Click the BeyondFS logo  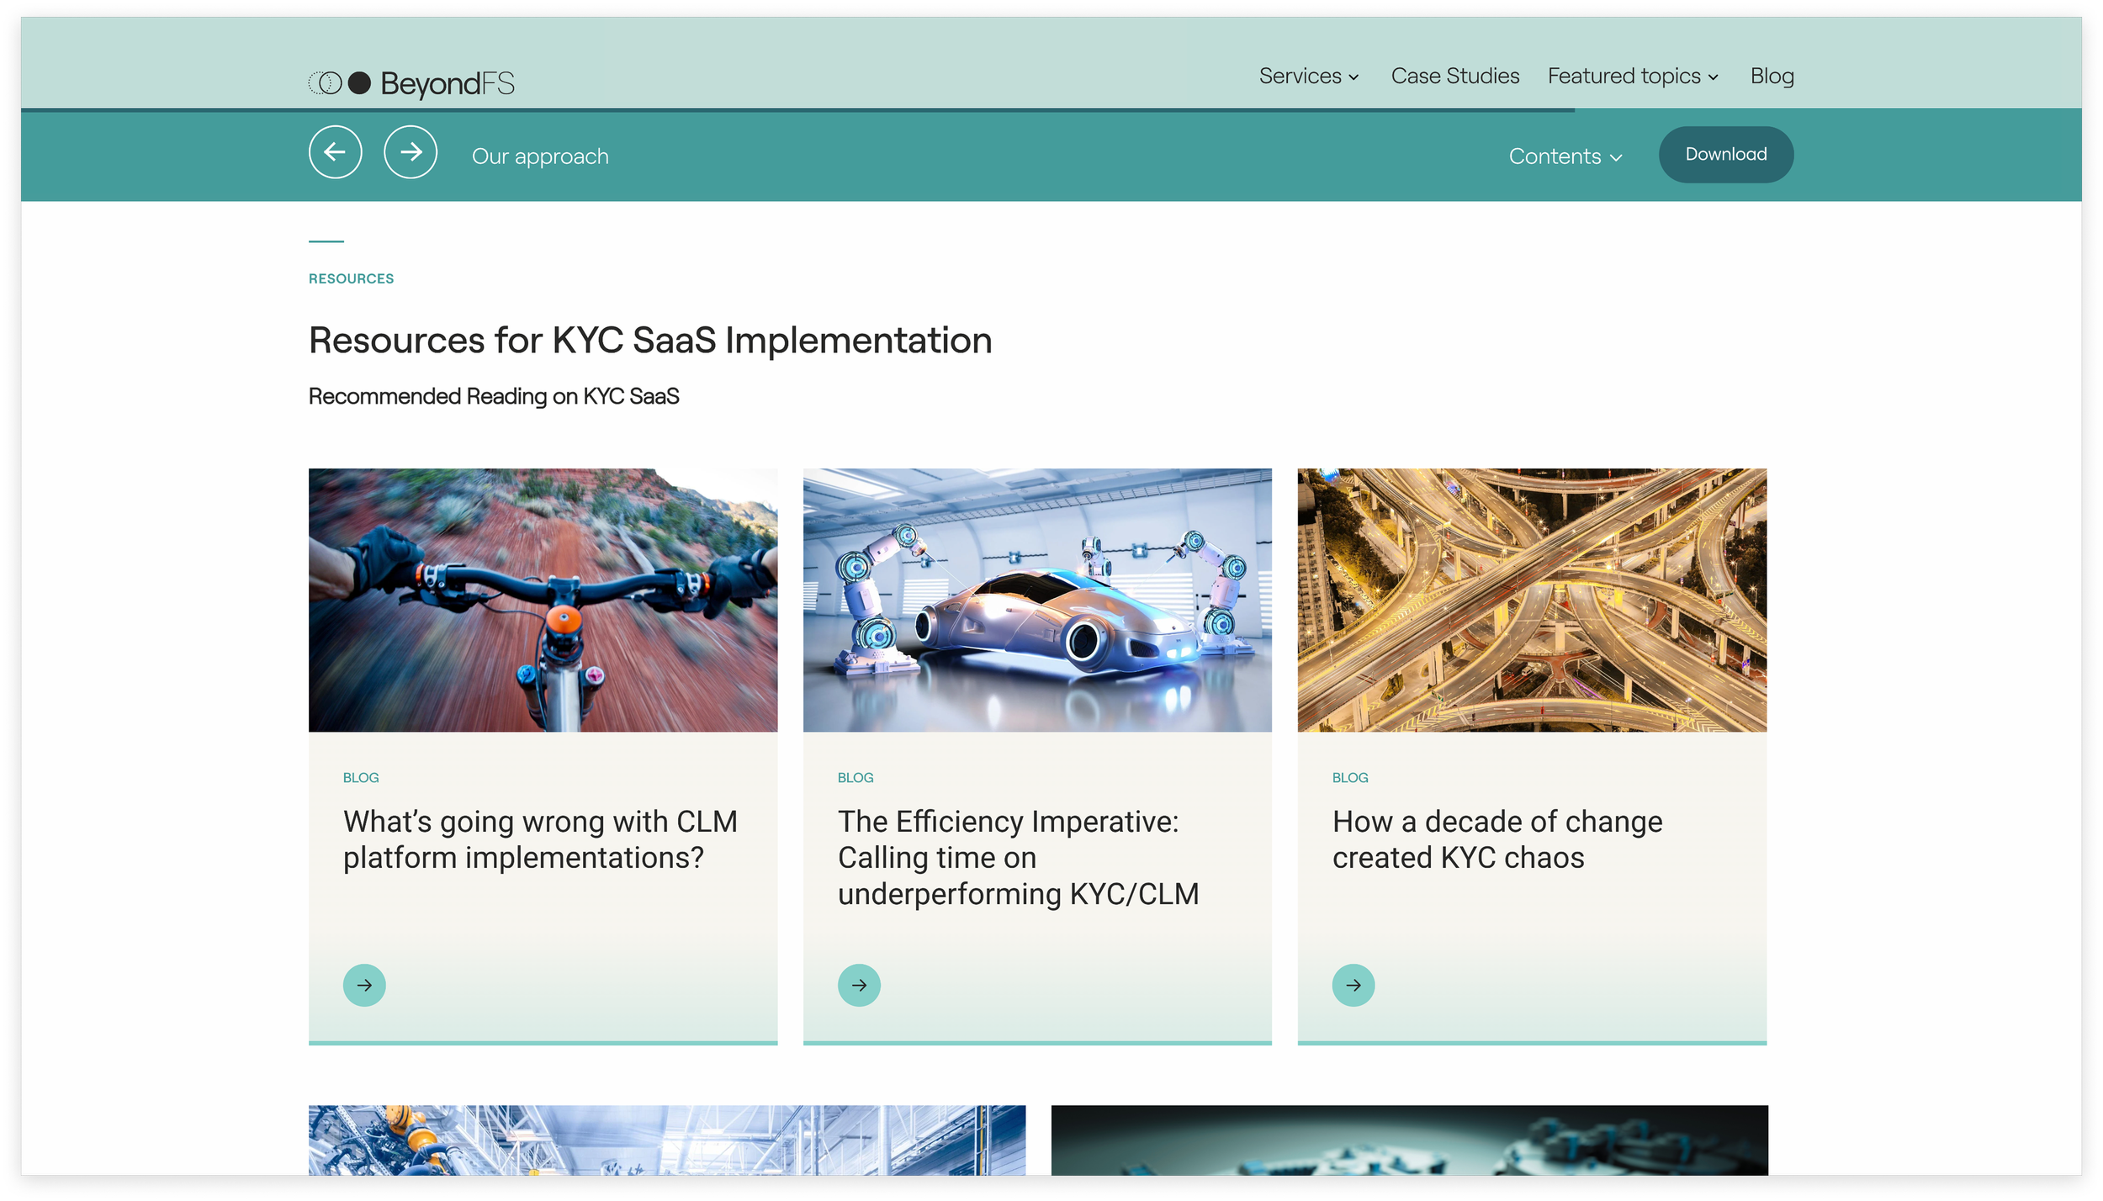[x=411, y=83]
